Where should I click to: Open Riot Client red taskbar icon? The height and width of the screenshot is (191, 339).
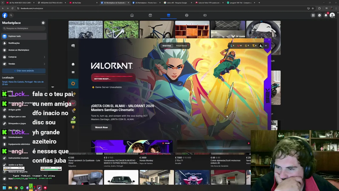point(45,188)
